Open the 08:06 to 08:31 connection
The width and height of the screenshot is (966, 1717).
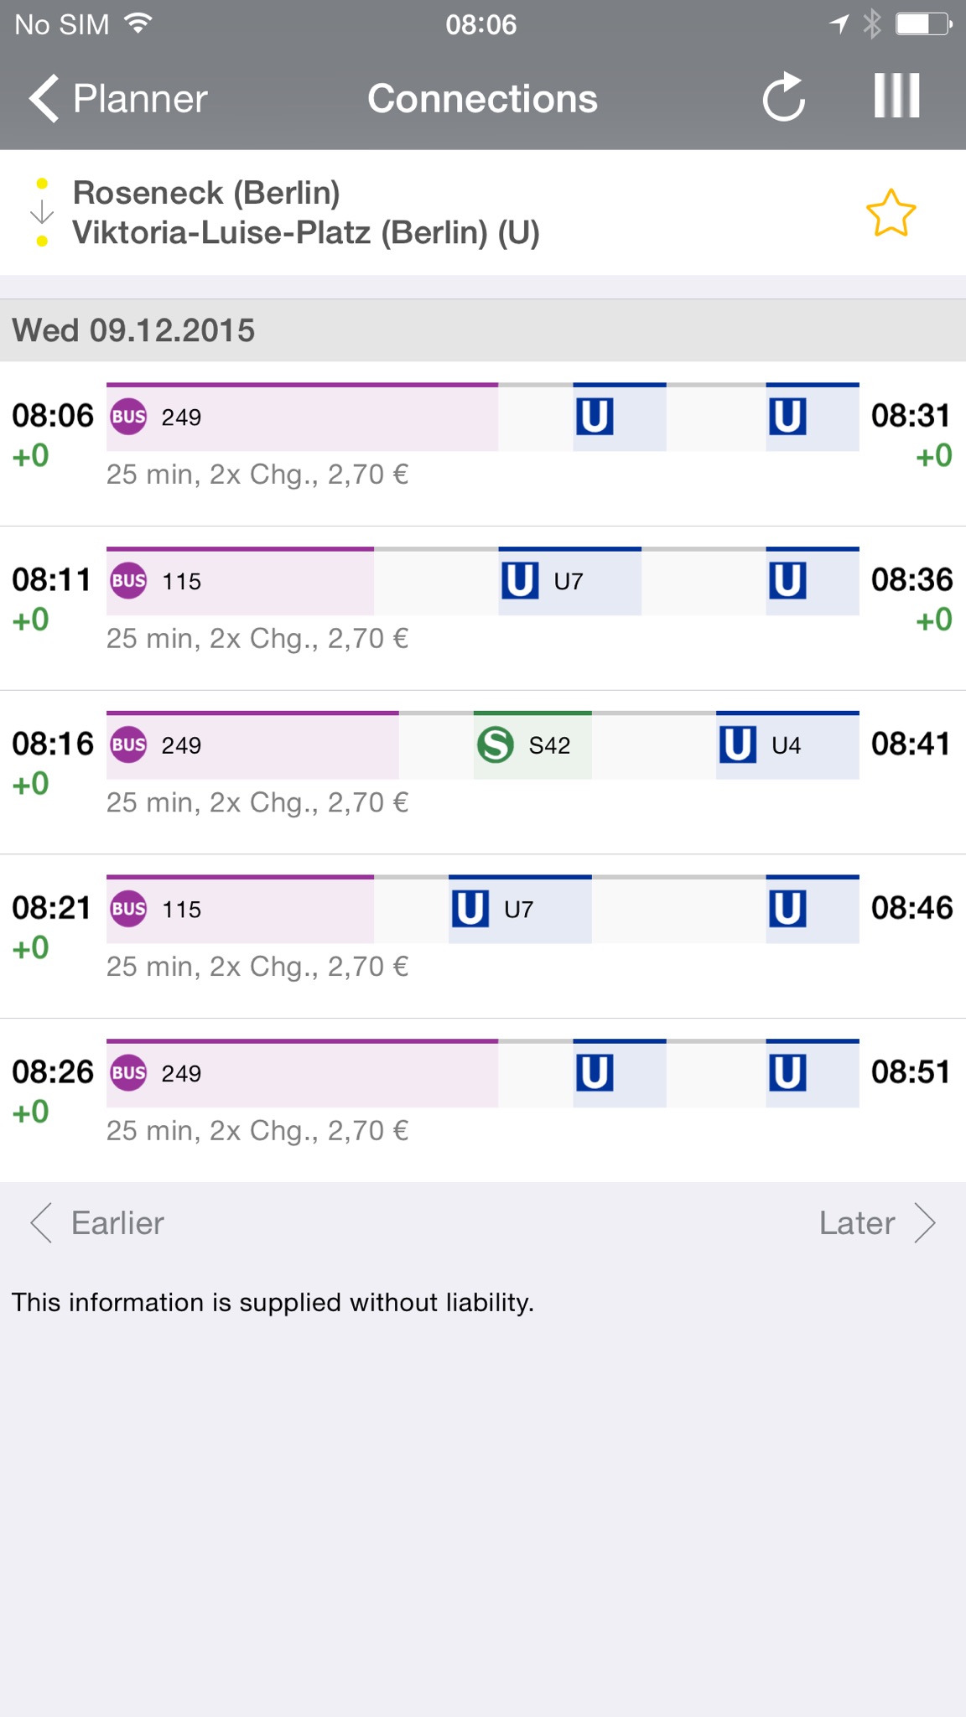483,444
